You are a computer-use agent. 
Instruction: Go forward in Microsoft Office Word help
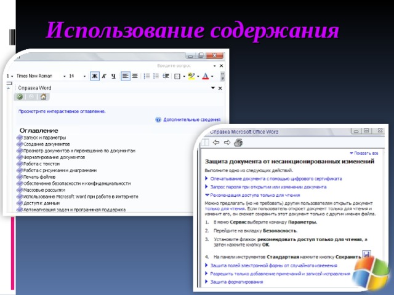[x=227, y=143]
